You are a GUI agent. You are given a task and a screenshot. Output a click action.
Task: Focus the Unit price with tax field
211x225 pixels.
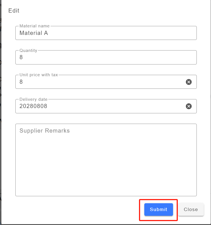tap(100, 82)
